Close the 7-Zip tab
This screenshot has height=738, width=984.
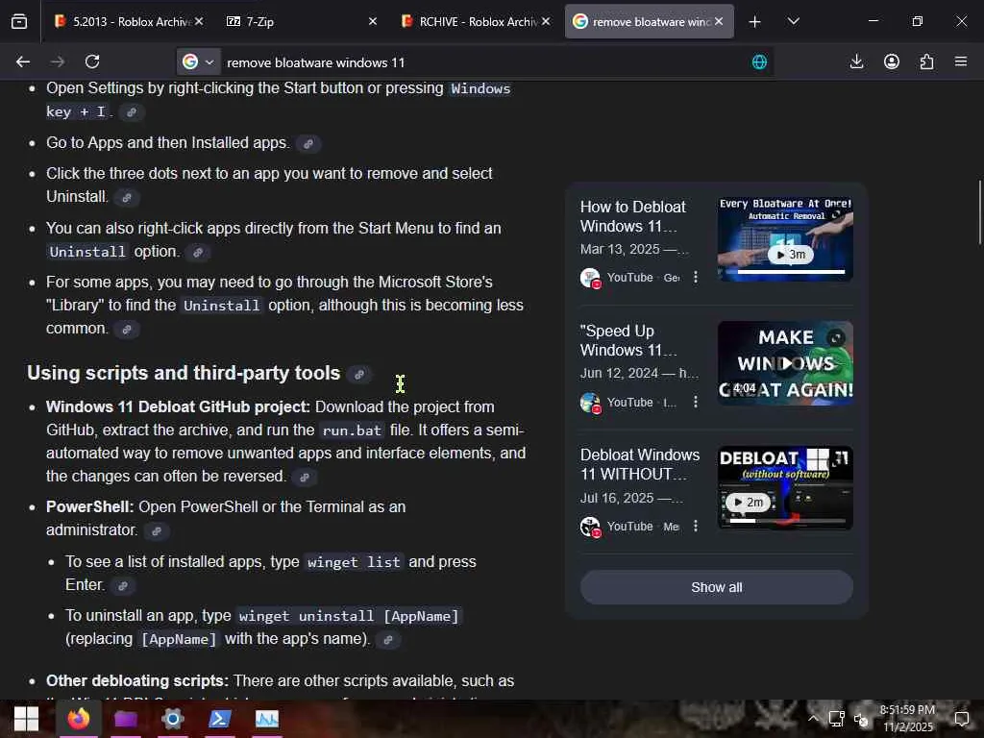point(373,21)
